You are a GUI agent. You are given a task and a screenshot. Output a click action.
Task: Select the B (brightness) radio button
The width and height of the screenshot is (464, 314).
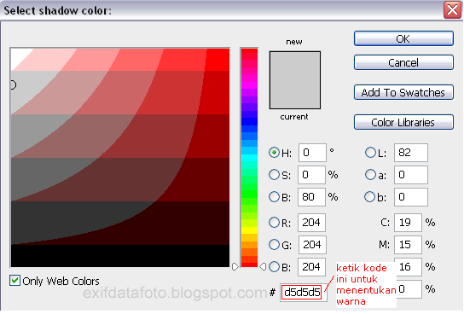pos(275,197)
